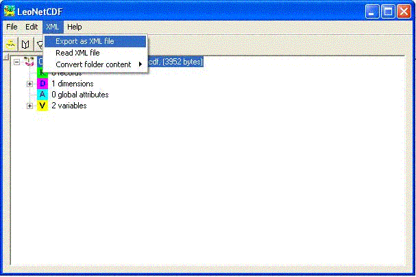
Task: Select the '0 global attributes' row
Action: coord(80,95)
